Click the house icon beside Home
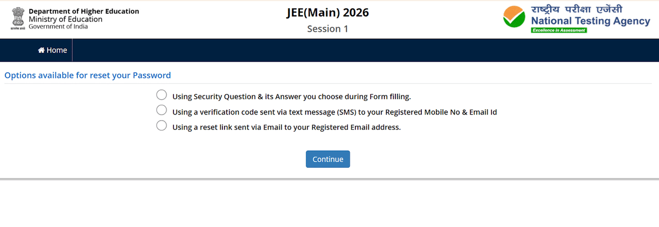Image resolution: width=659 pixels, height=227 pixels. point(41,50)
